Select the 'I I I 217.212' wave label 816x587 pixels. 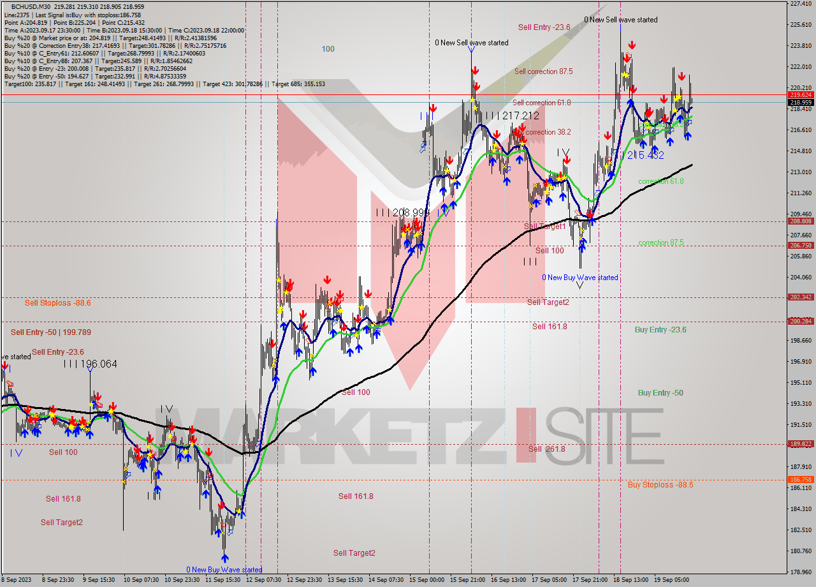tap(512, 116)
